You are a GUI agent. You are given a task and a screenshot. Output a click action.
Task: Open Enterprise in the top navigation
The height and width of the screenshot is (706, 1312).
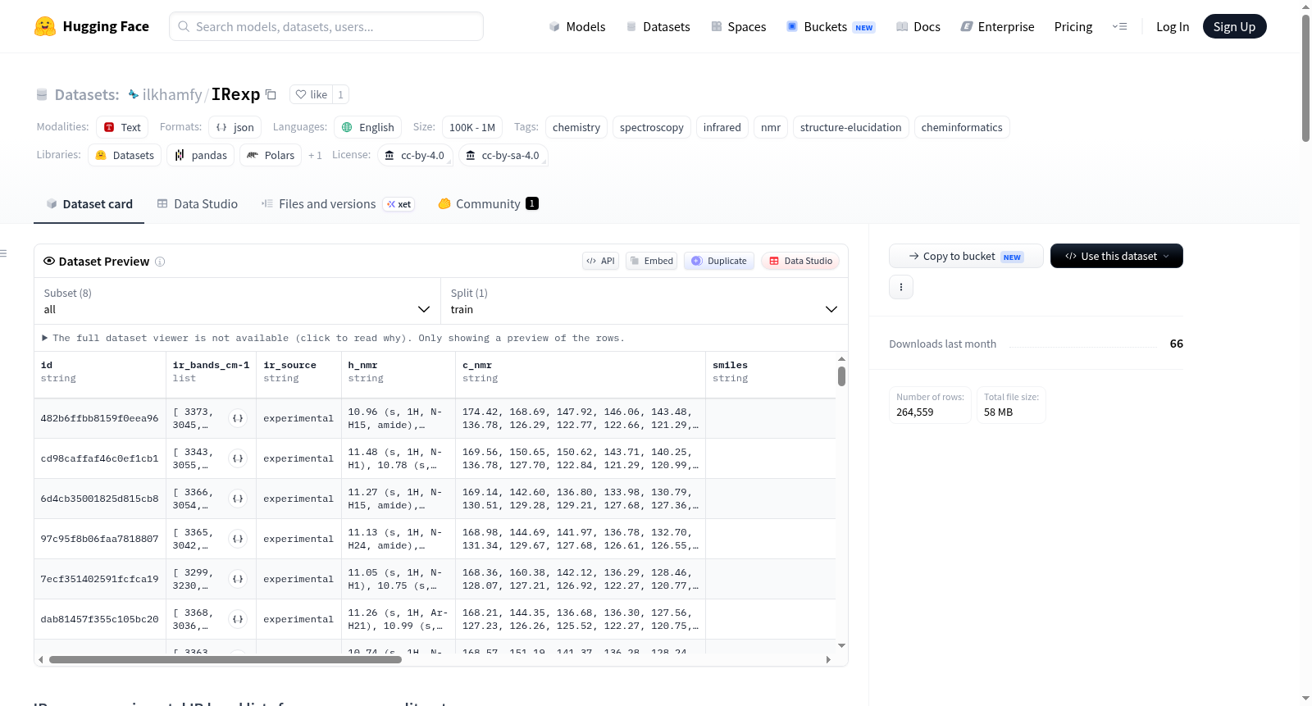click(997, 27)
